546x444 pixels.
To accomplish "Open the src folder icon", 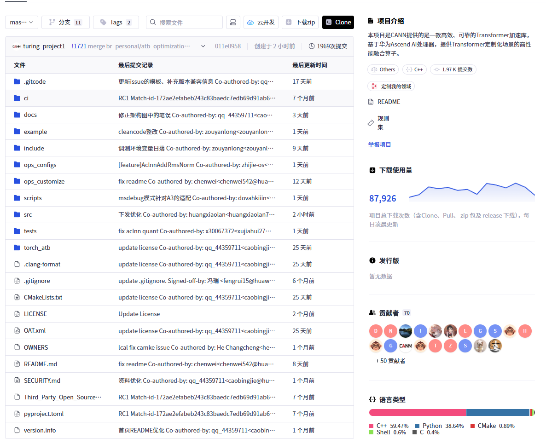I will (17, 214).
